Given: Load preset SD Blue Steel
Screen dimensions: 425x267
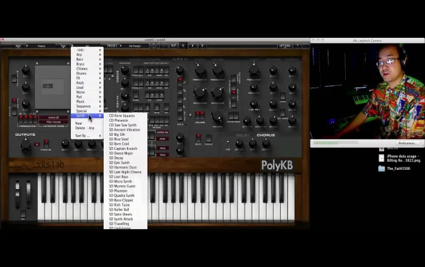Looking at the screenshot, I should click(x=126, y=139).
